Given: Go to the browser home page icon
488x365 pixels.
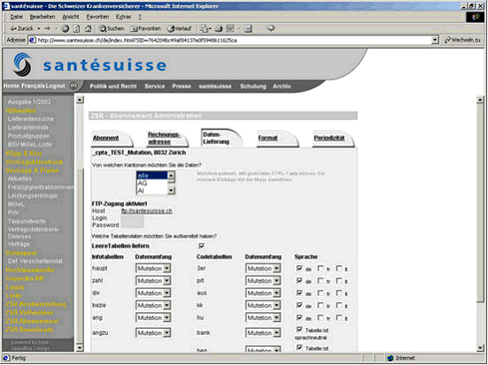Looking at the screenshot, I should click(89, 28).
